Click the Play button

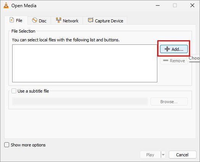[150, 155]
